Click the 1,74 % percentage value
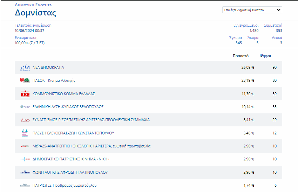The width and height of the screenshot is (298, 192). pyautogui.click(x=249, y=185)
